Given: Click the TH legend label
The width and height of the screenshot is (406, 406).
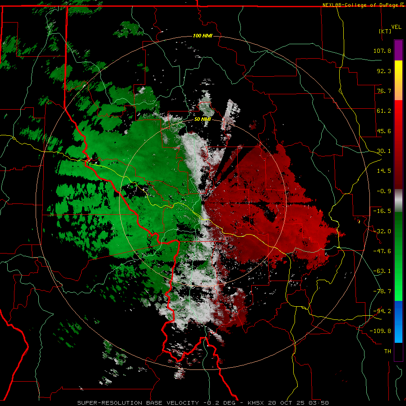Looking at the screenshot, I should [x=388, y=351].
